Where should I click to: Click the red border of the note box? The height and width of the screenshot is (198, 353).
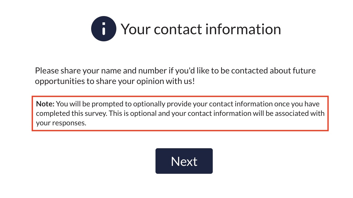[180, 96]
